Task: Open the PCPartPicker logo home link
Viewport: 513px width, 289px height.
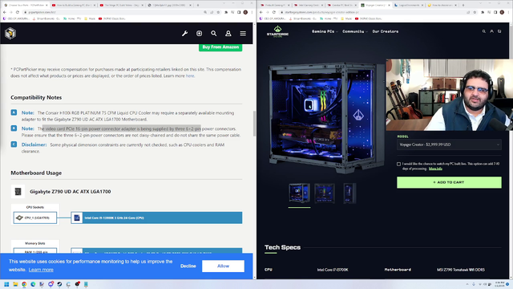Action: [10, 34]
